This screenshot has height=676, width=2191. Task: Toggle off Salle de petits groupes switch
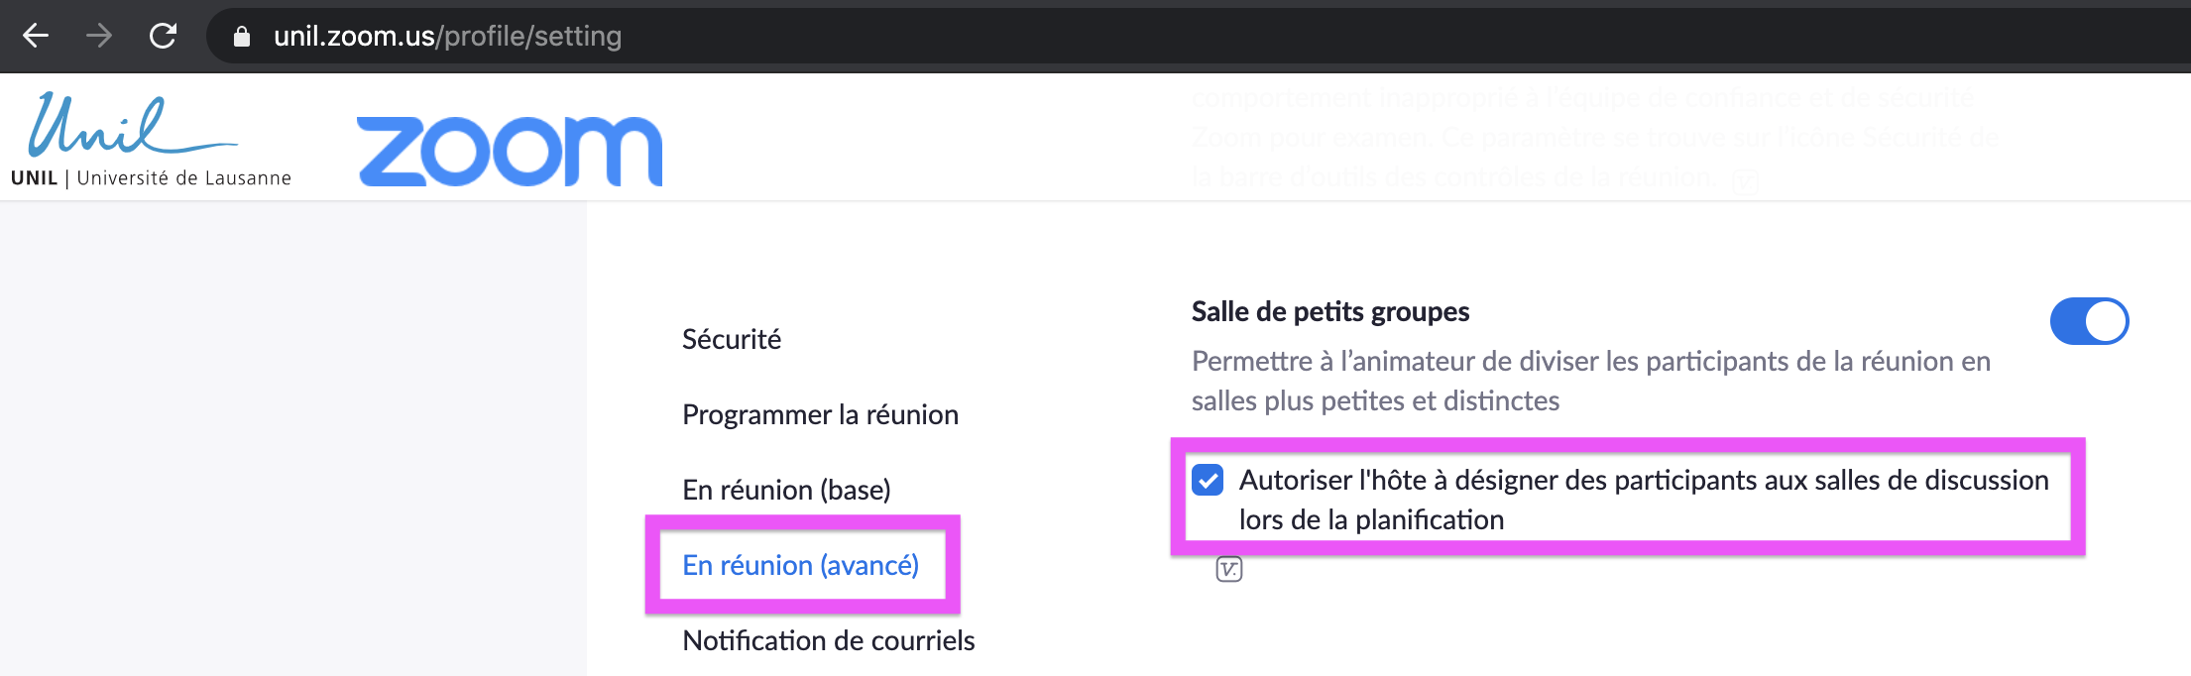pos(2089,321)
